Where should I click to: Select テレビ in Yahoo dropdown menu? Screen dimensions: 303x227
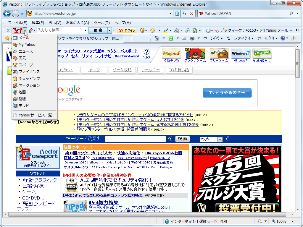[x=34, y=106]
